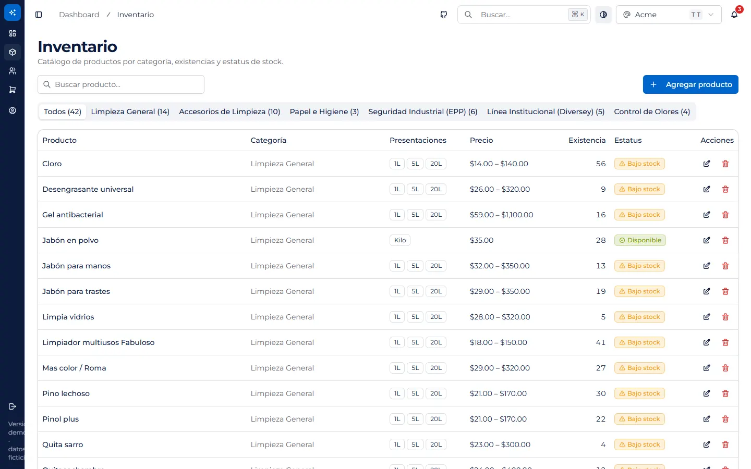Open the Dashboard grid icon in sidebar
The image size is (751, 469).
(13, 33)
